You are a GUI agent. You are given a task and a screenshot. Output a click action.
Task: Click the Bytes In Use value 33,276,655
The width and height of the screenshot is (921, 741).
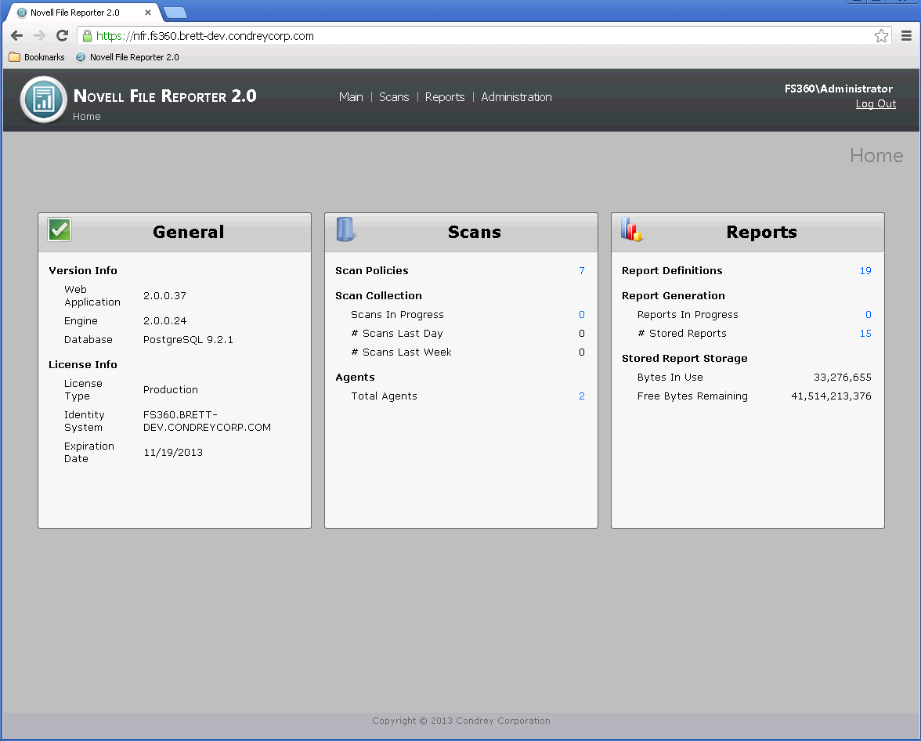(x=843, y=378)
